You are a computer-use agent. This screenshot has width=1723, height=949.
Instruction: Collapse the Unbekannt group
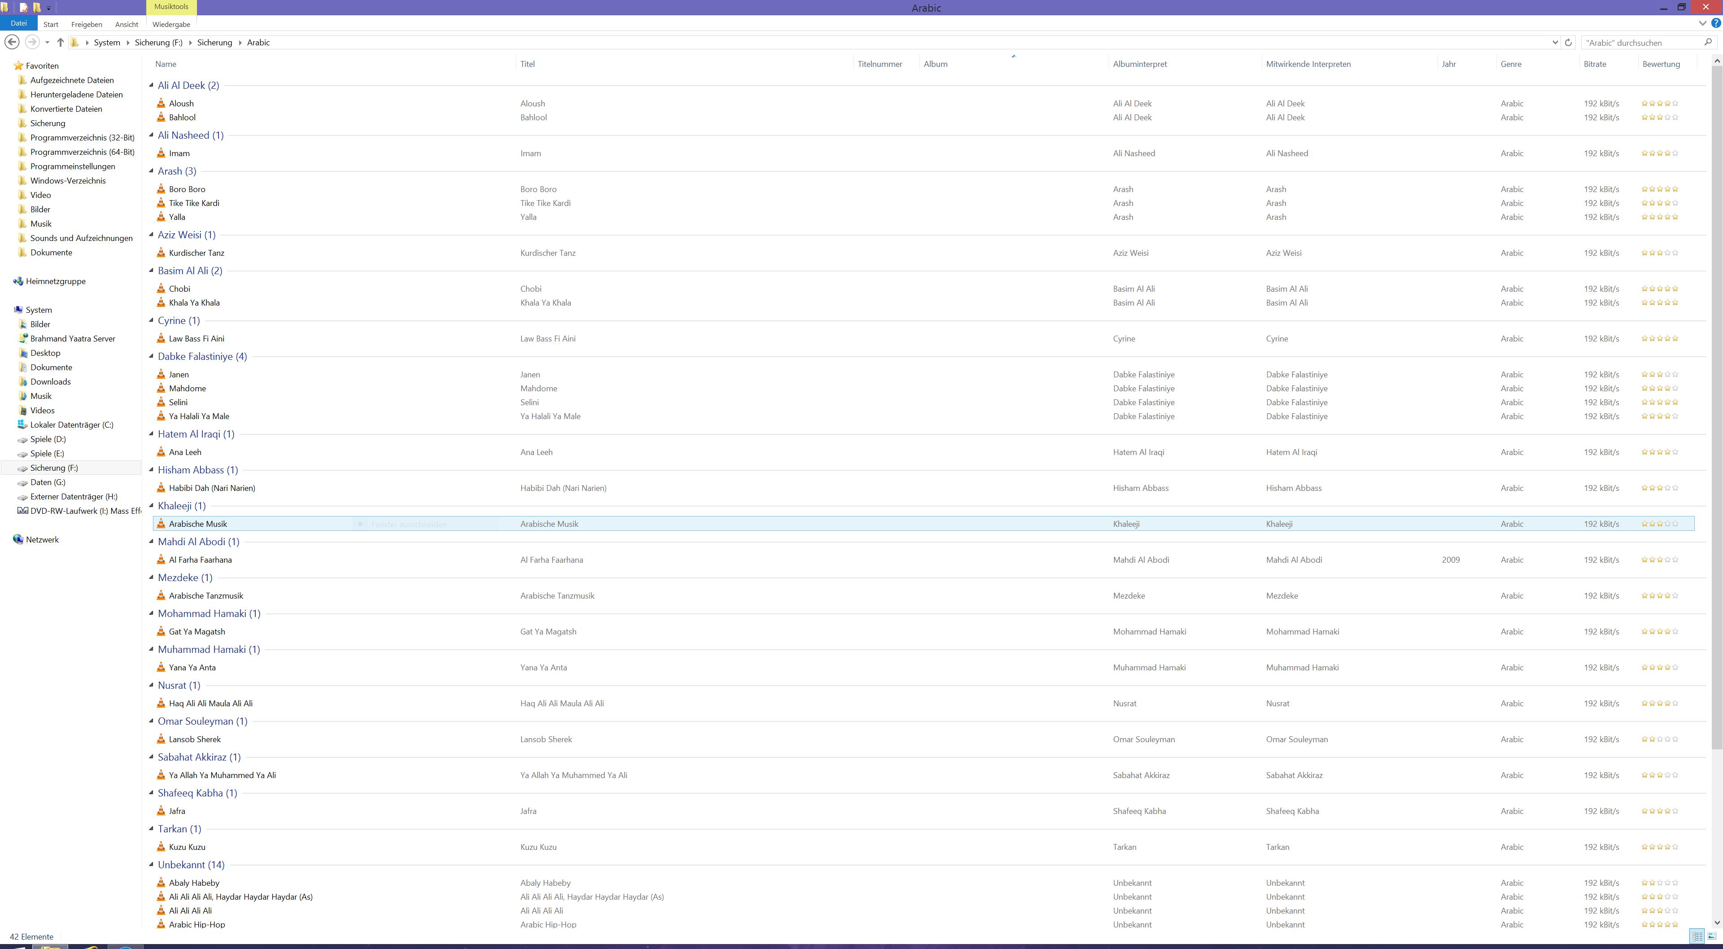151,864
